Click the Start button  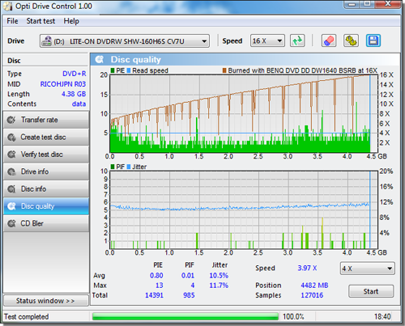371,291
